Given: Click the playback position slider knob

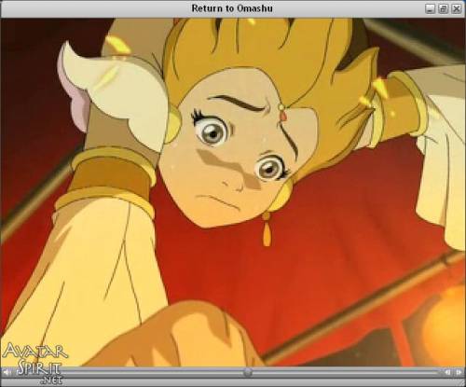Looking at the screenshot, I should [x=248, y=372].
